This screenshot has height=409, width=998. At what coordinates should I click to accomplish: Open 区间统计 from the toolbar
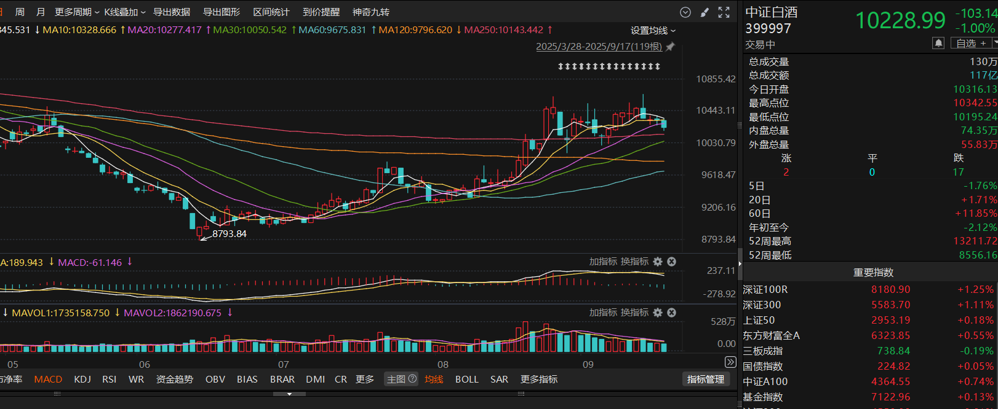(271, 12)
